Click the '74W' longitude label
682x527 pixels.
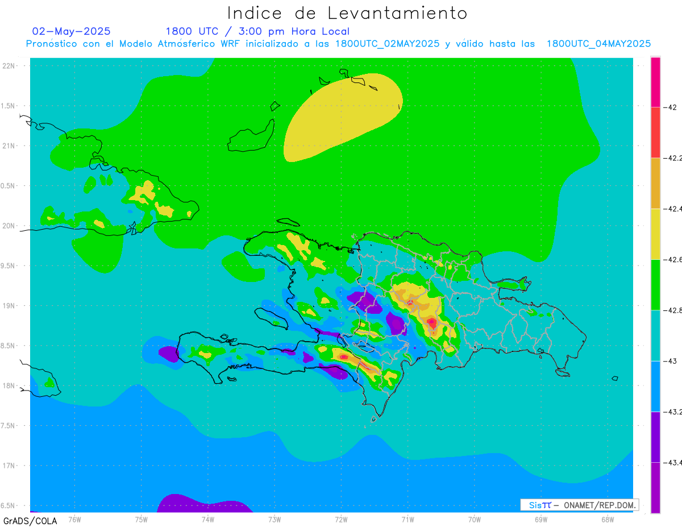[x=208, y=519]
